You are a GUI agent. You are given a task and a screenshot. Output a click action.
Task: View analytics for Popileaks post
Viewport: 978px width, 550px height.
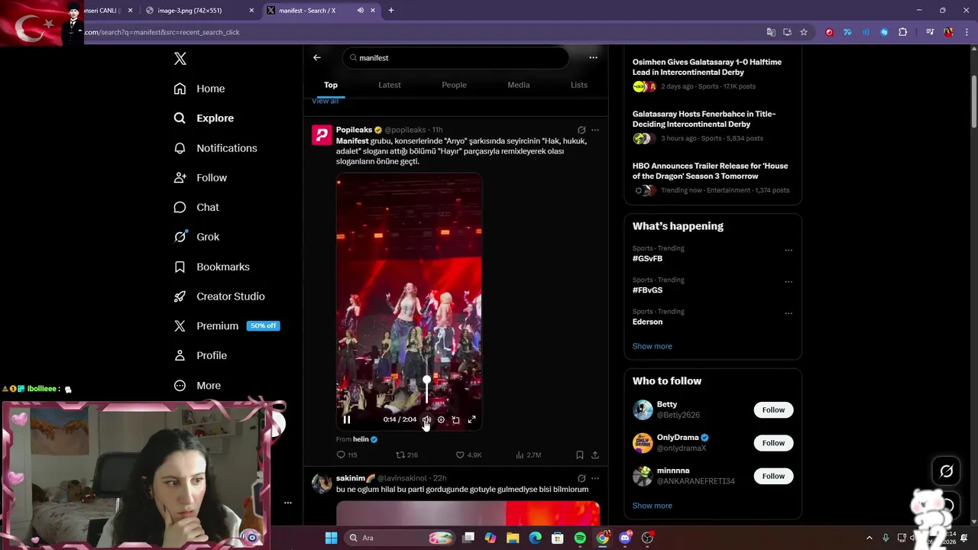pos(528,455)
